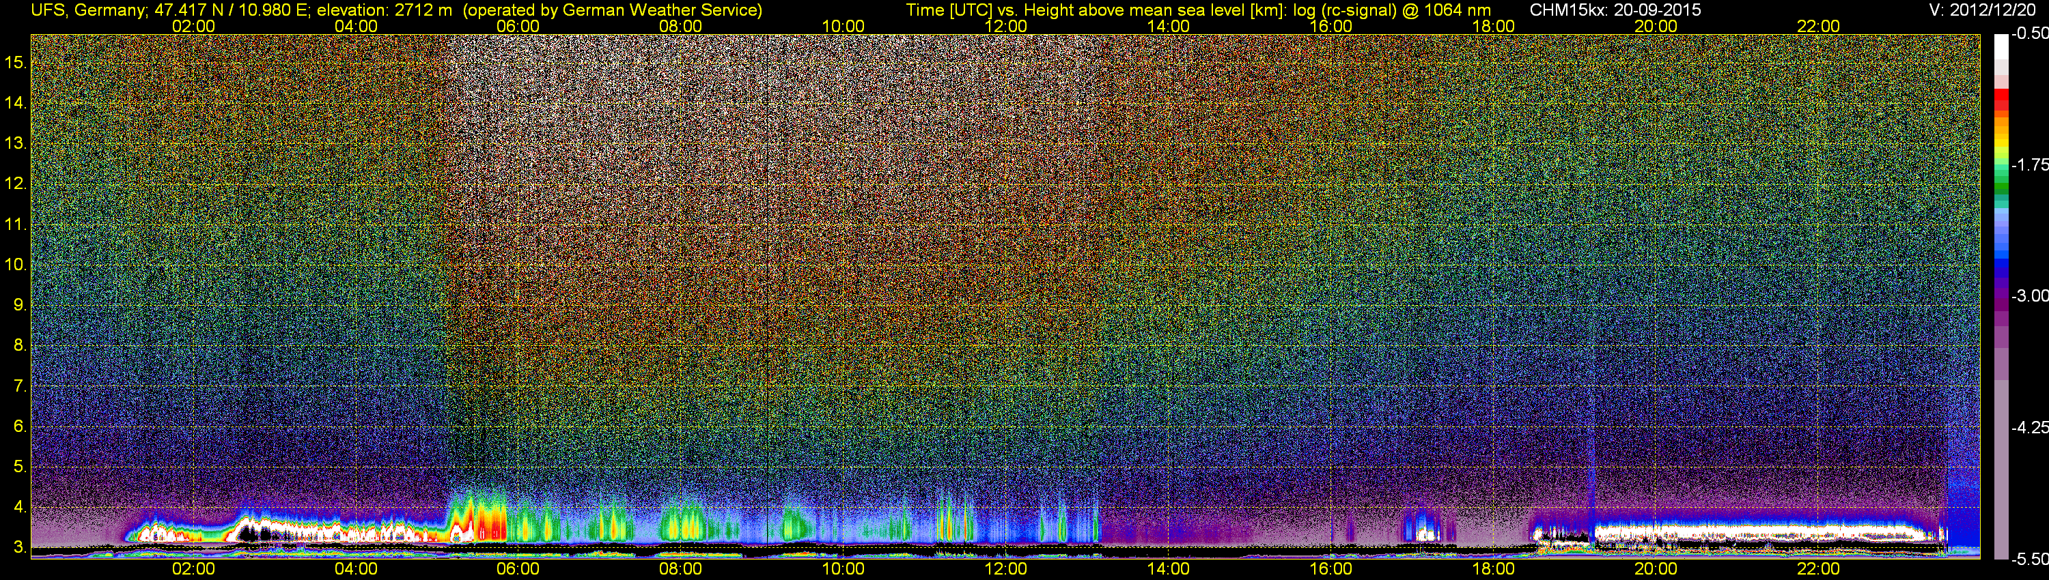Click the "08:00" label on the bottom time axis
2049x580 pixels.
point(681,569)
